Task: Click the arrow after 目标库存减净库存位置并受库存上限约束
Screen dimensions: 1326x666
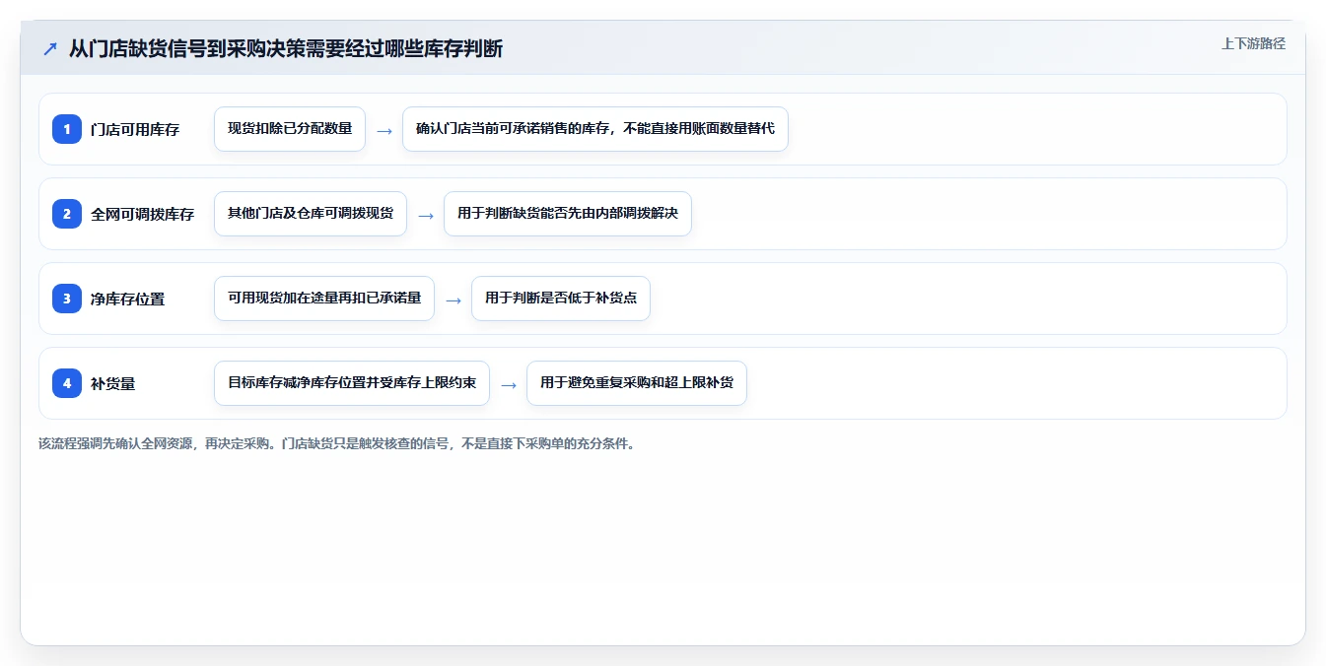Action: pos(509,384)
